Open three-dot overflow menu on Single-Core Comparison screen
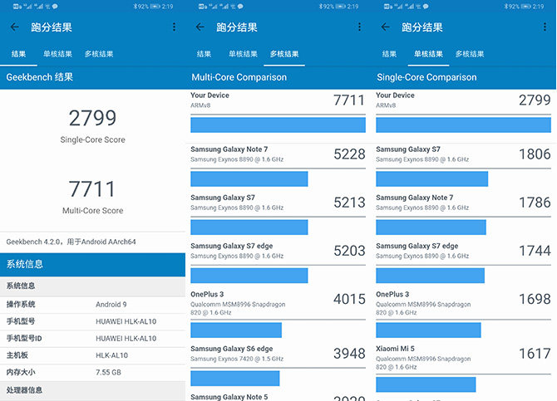Image resolution: width=557 pixels, height=401 pixels. coord(545,27)
